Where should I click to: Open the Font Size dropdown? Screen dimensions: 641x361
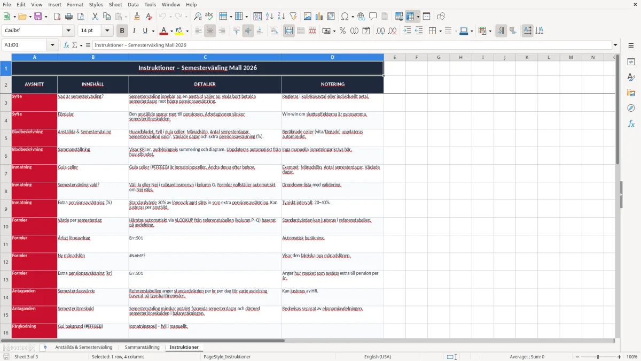[x=107, y=31]
